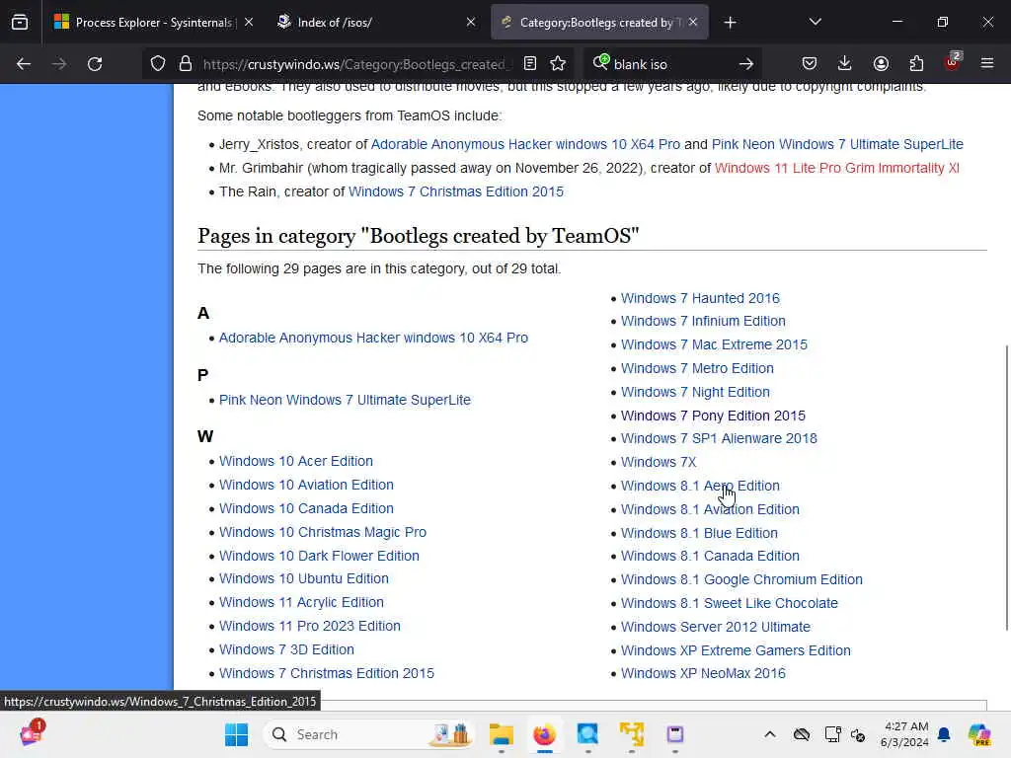Open Windows 10 Christmas Magic Pro page

323,532
